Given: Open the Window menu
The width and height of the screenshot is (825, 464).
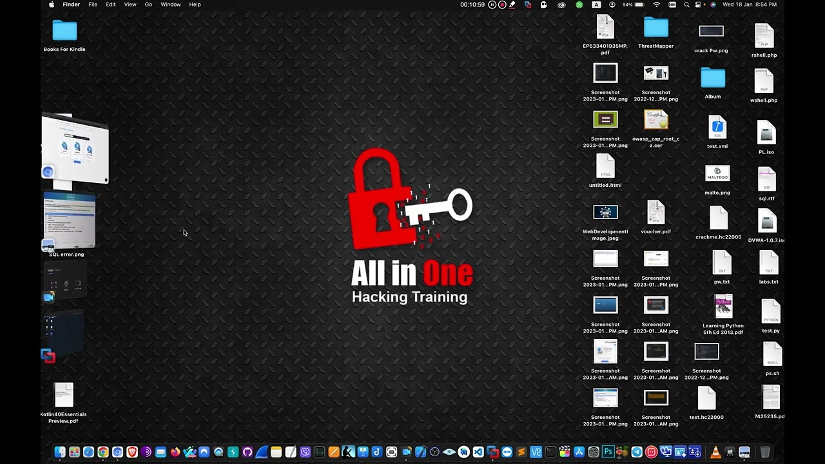Looking at the screenshot, I should click(x=171, y=5).
